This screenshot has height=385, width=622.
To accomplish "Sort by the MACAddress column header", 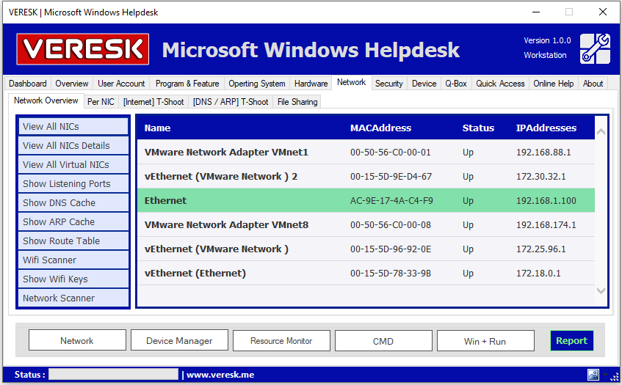I will coord(380,128).
